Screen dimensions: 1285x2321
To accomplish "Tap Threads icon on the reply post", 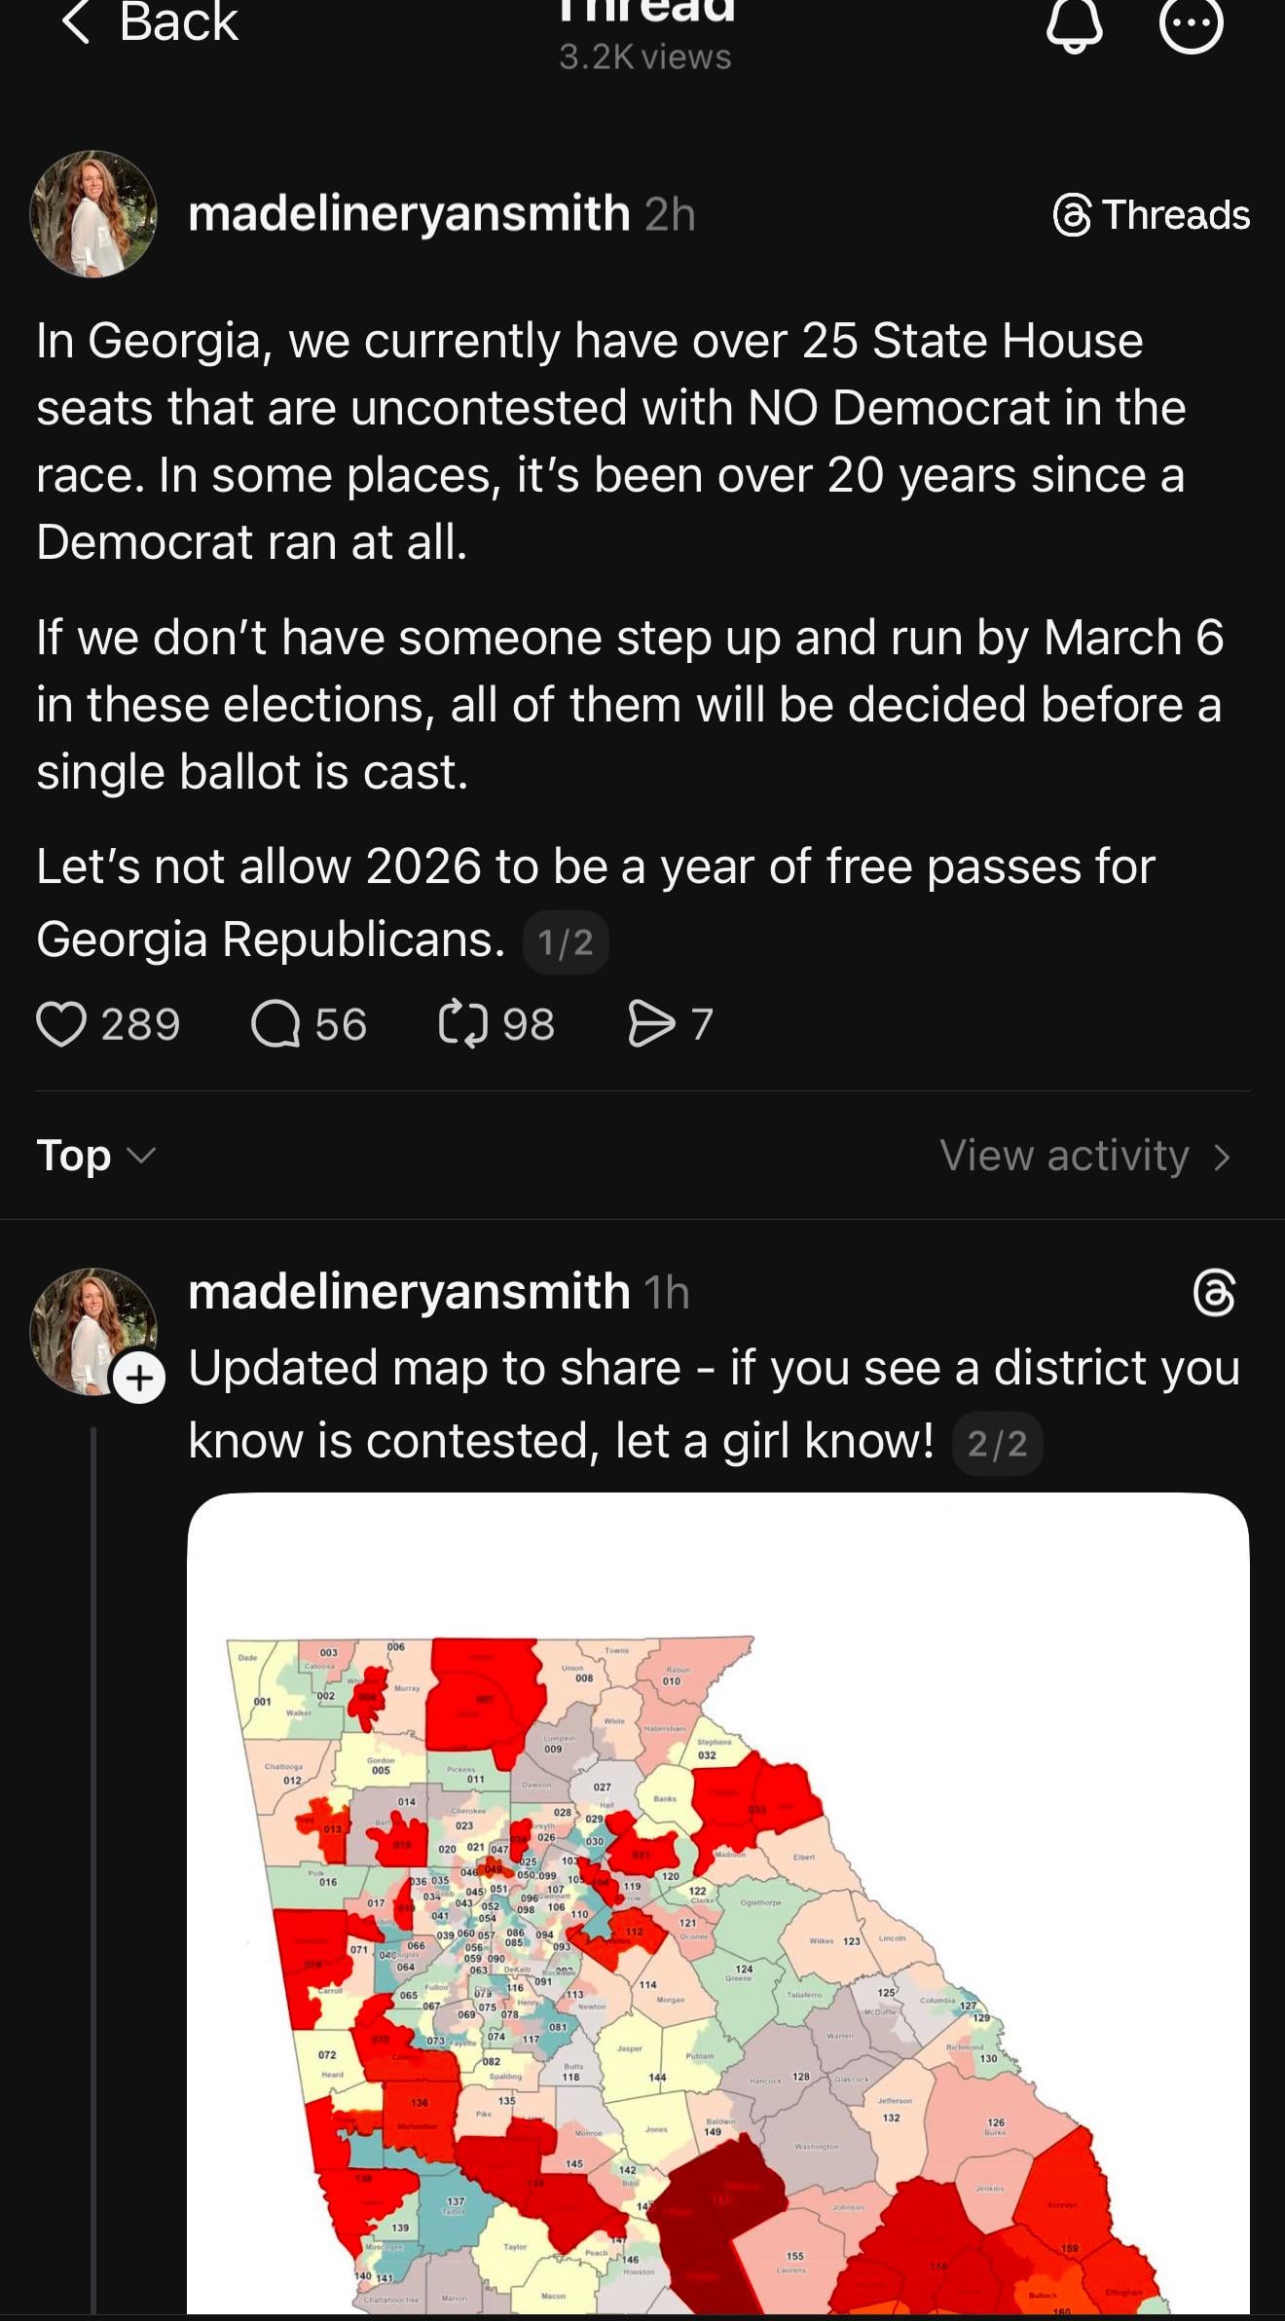I will (x=1214, y=1294).
